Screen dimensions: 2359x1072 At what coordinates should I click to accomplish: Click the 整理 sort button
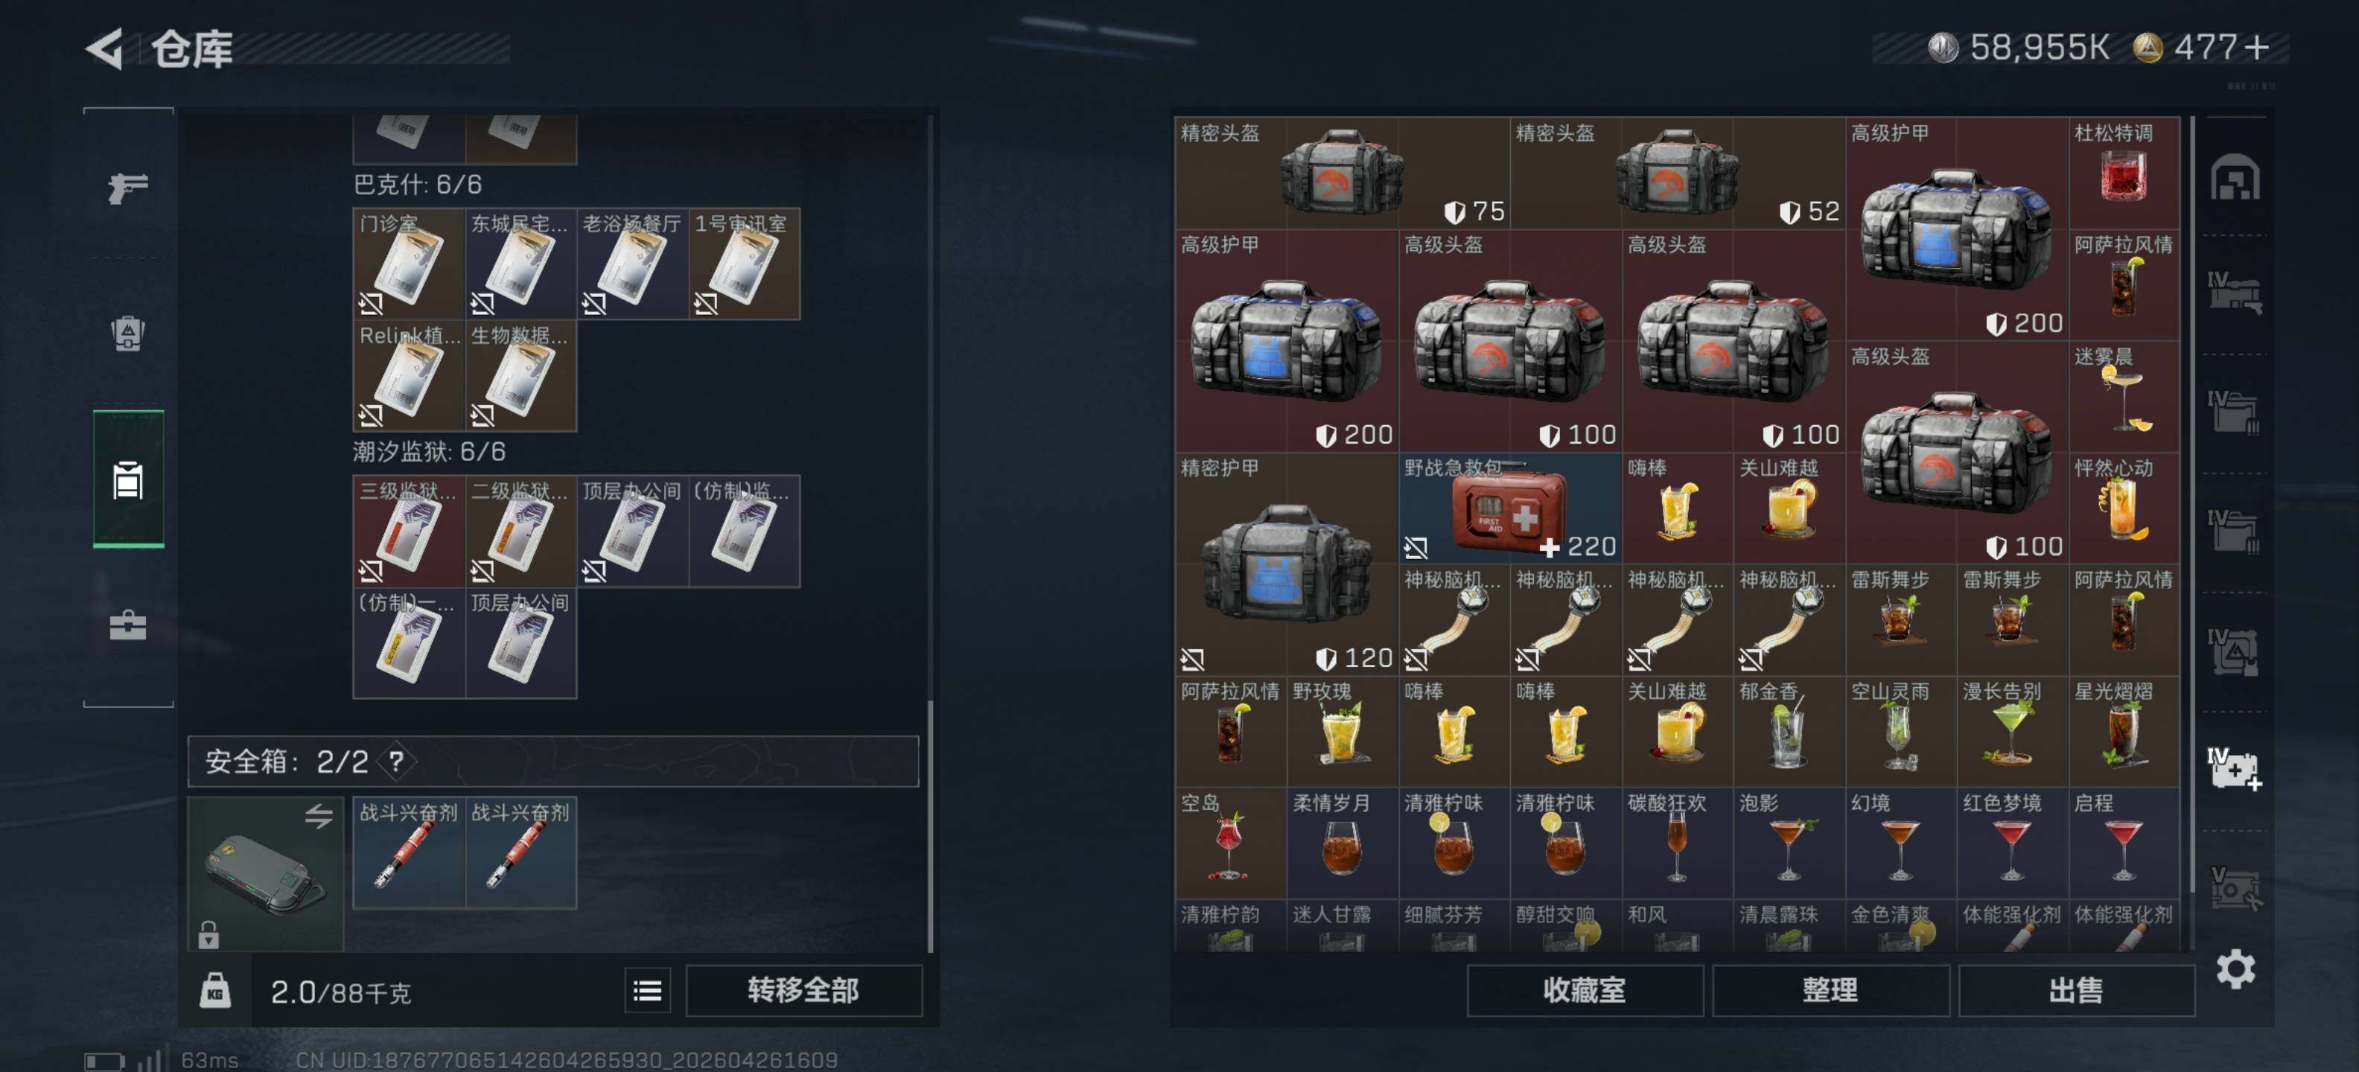1830,991
